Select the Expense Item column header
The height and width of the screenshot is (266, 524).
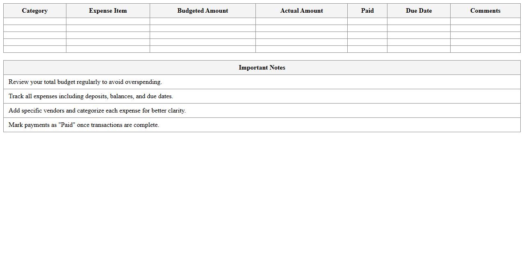(108, 11)
